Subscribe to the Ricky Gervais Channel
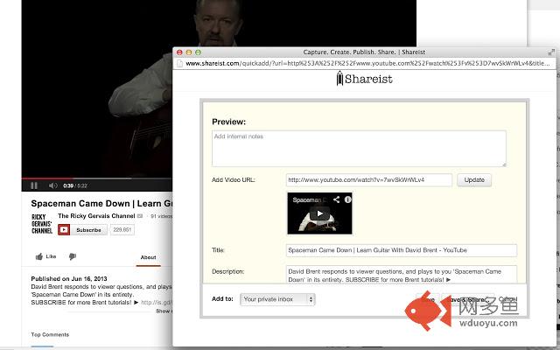 (82, 229)
